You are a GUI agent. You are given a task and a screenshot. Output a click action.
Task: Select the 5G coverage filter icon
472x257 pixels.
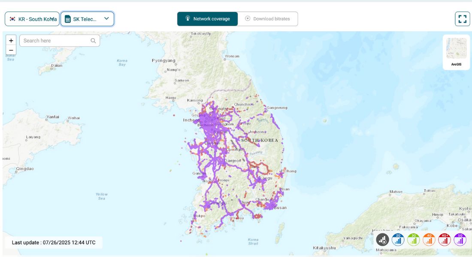(460, 240)
